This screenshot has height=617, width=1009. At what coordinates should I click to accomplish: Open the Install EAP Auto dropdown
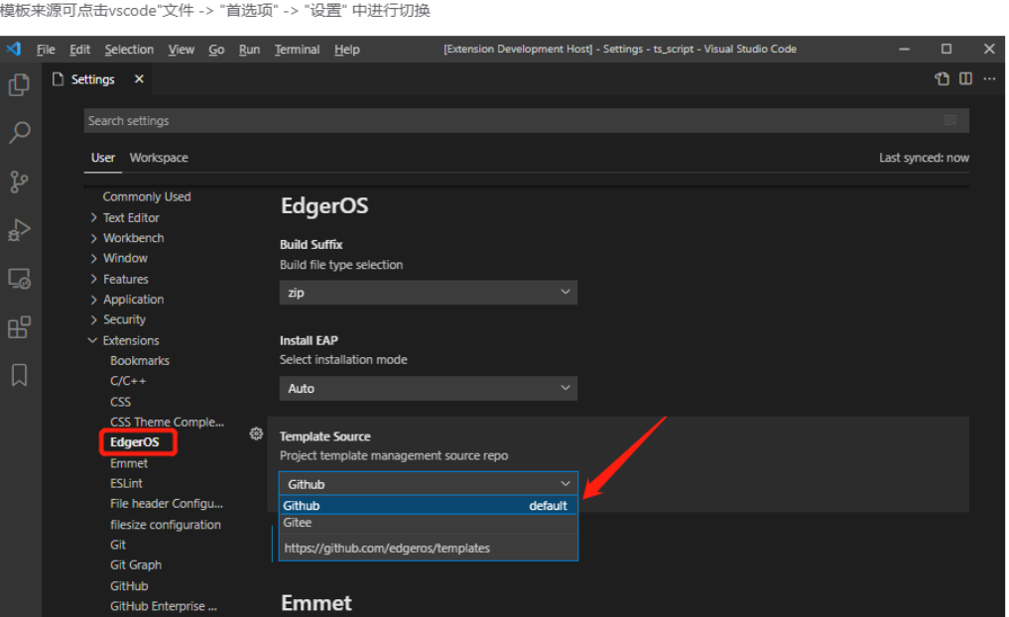pyautogui.click(x=429, y=388)
